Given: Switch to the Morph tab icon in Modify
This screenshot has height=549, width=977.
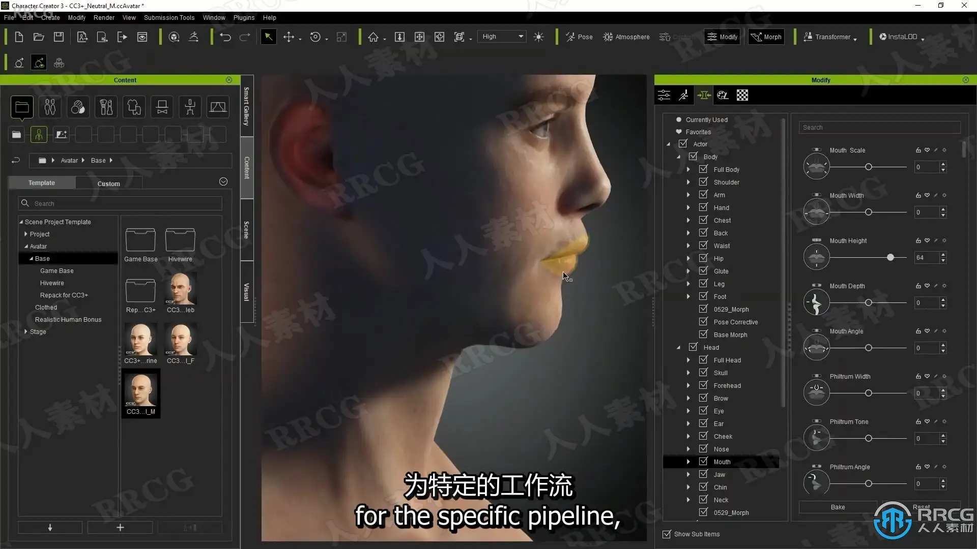Looking at the screenshot, I should pos(704,95).
